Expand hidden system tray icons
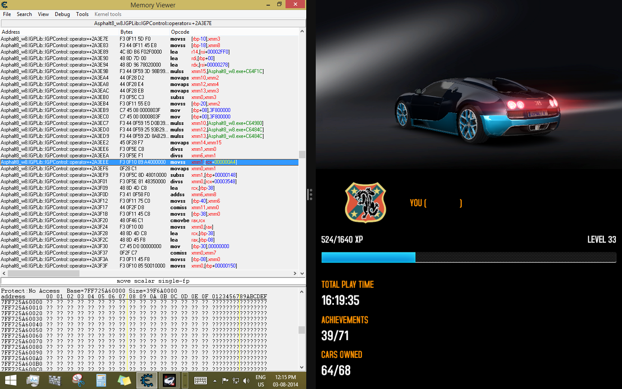The height and width of the screenshot is (389, 622). coord(215,381)
